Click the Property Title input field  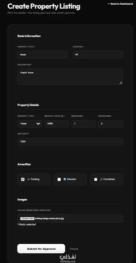pos(42,55)
